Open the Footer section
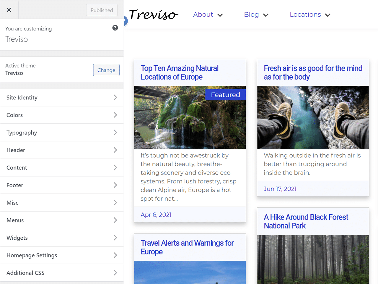 (x=62, y=185)
